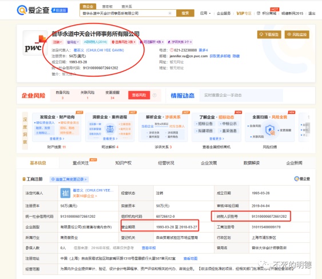
Task: Click the 情报动态 news ticker field
Action: point(241,95)
